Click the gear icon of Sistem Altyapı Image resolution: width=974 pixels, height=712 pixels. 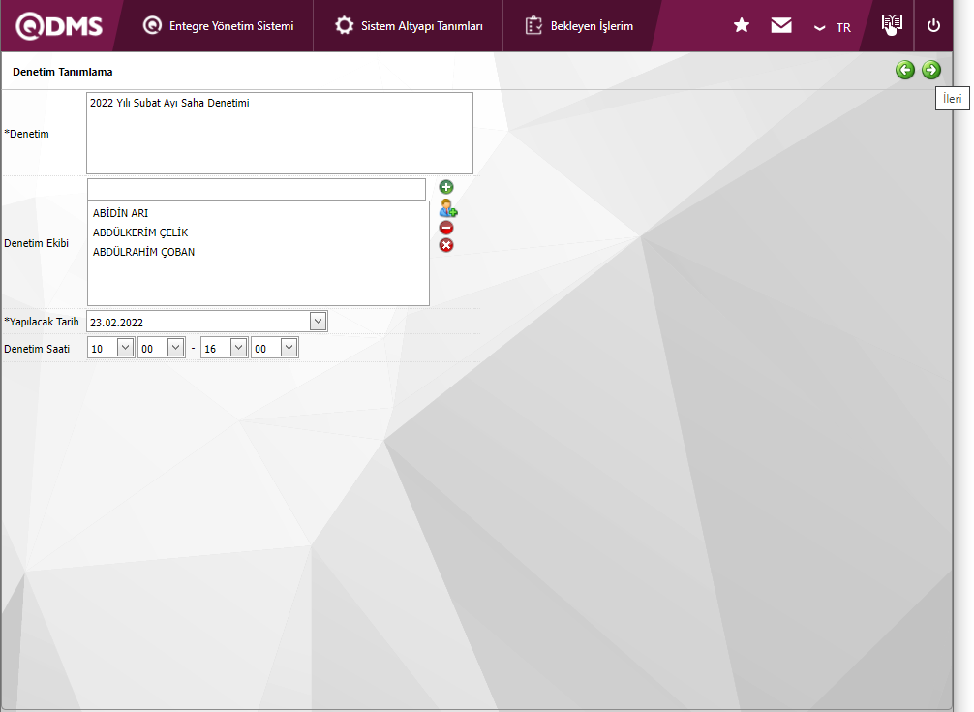tap(344, 25)
